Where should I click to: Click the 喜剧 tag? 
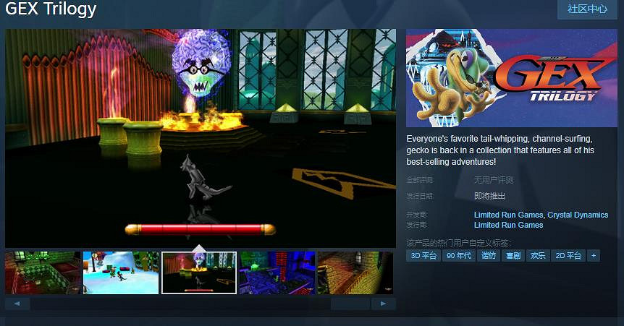click(513, 255)
